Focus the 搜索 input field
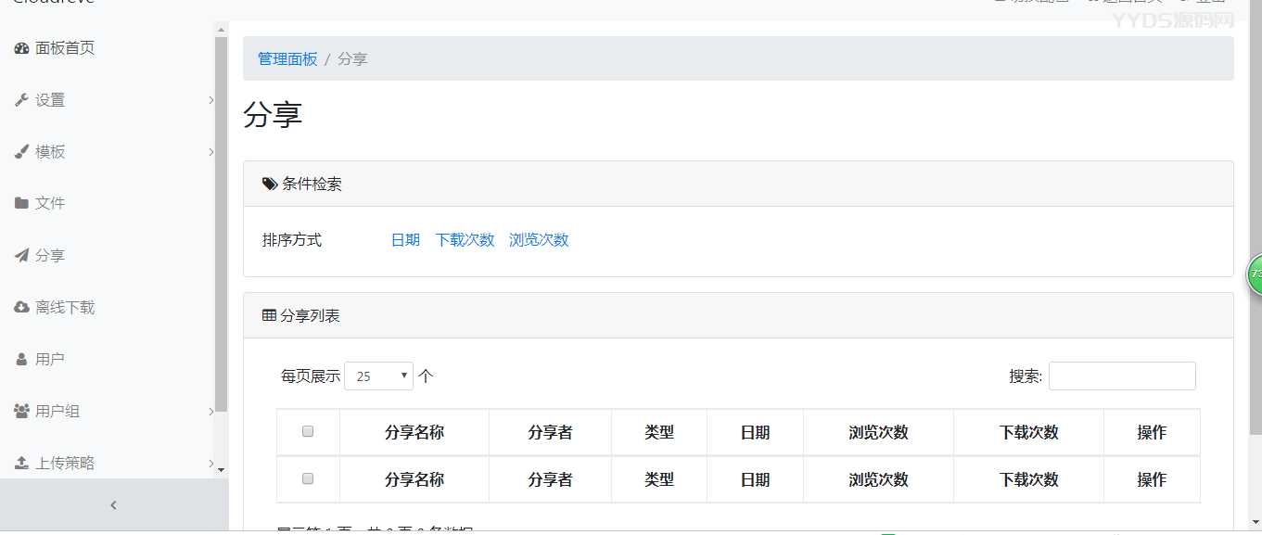The image size is (1262, 535). 1122,376
